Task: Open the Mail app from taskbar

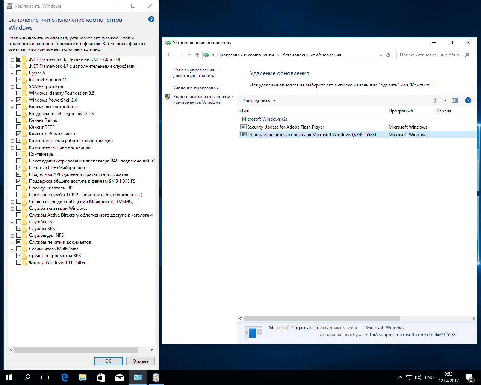Action: 119,377
